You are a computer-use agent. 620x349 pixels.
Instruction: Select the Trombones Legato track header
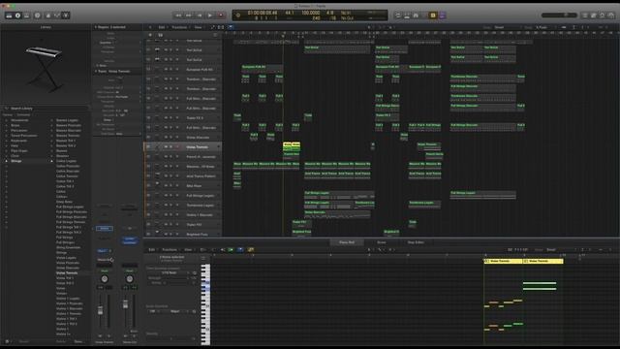pyautogui.click(x=183, y=205)
